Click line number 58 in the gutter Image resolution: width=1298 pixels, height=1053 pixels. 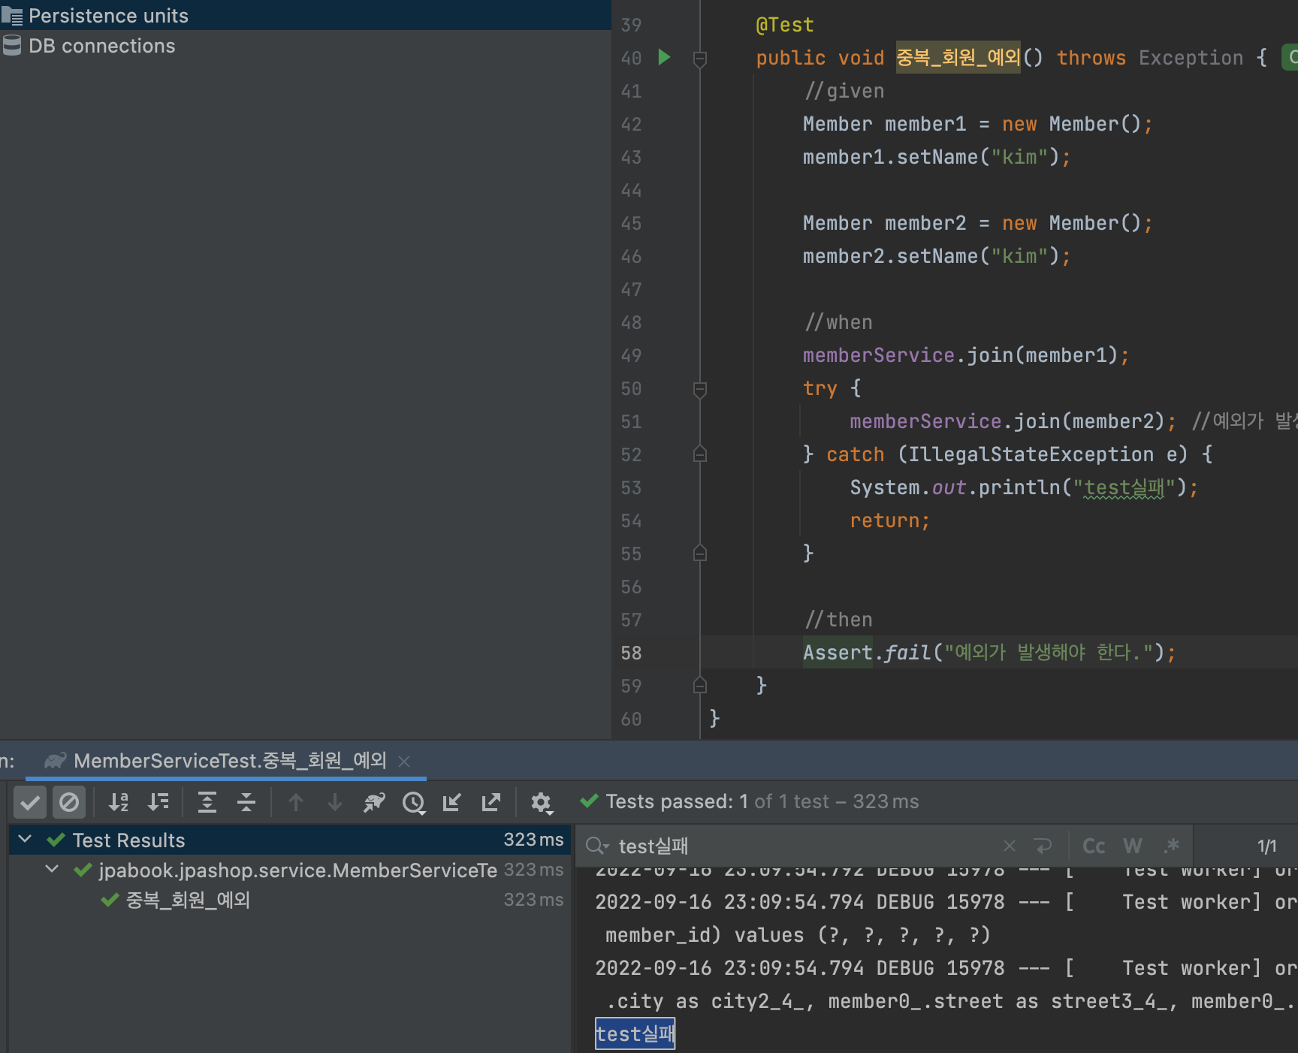631,653
